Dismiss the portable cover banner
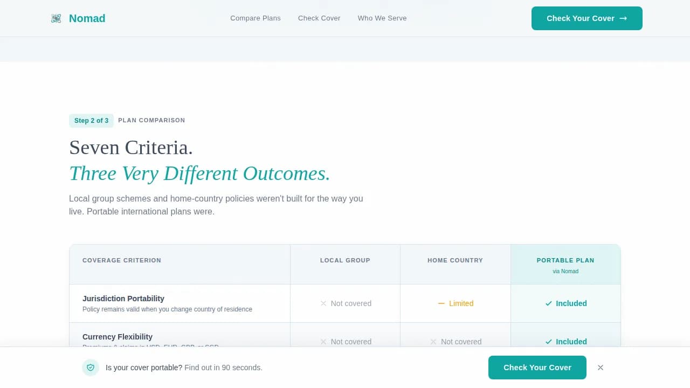This screenshot has height=388, width=690. click(601, 367)
